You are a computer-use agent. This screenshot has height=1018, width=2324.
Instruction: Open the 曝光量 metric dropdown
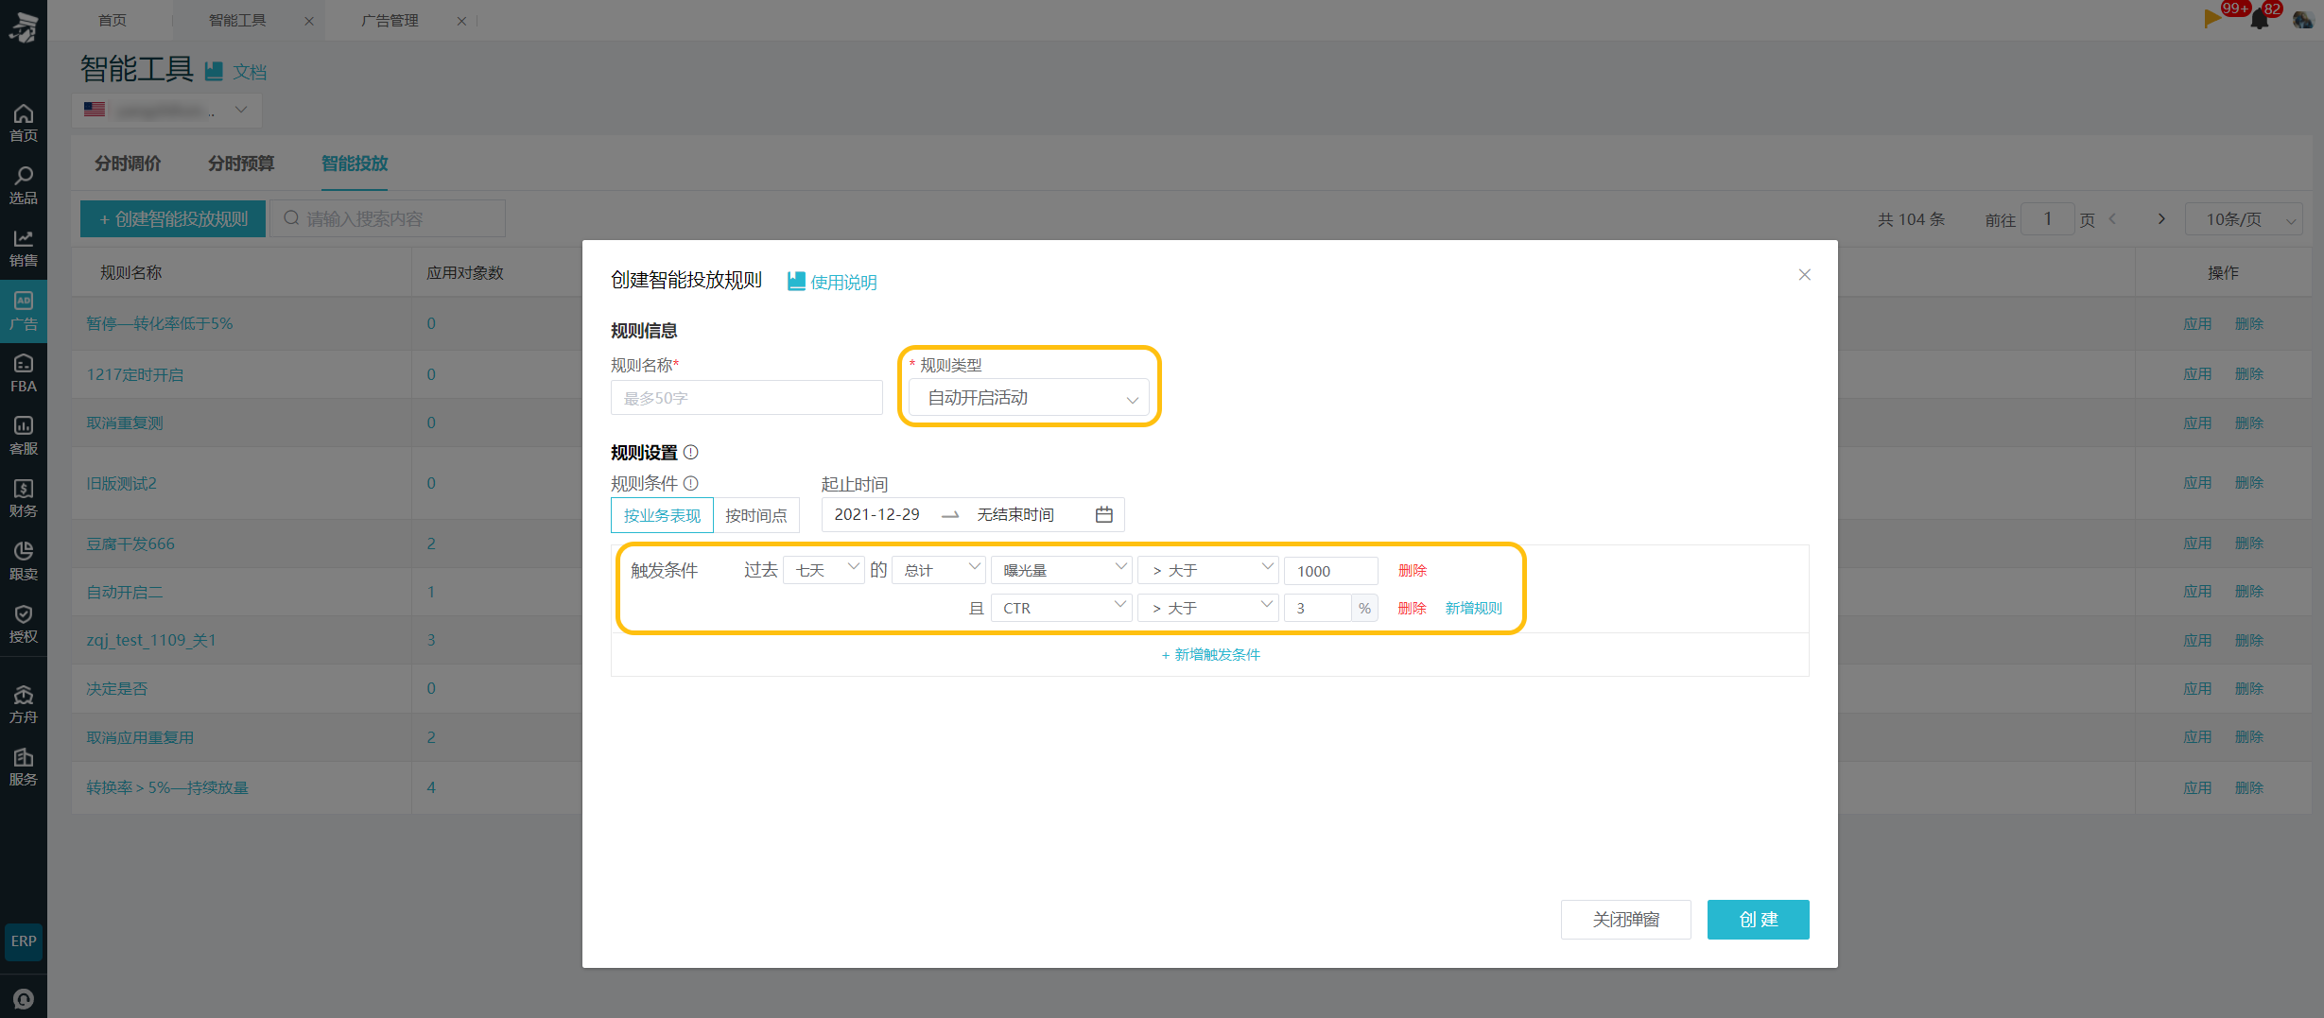pyautogui.click(x=1061, y=570)
